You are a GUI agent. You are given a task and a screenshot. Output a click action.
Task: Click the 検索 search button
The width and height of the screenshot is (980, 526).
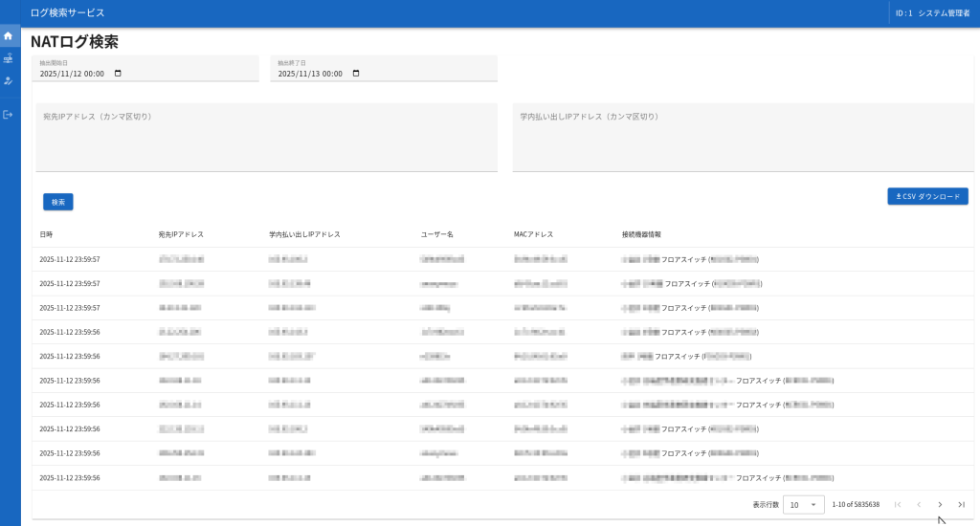coord(58,202)
